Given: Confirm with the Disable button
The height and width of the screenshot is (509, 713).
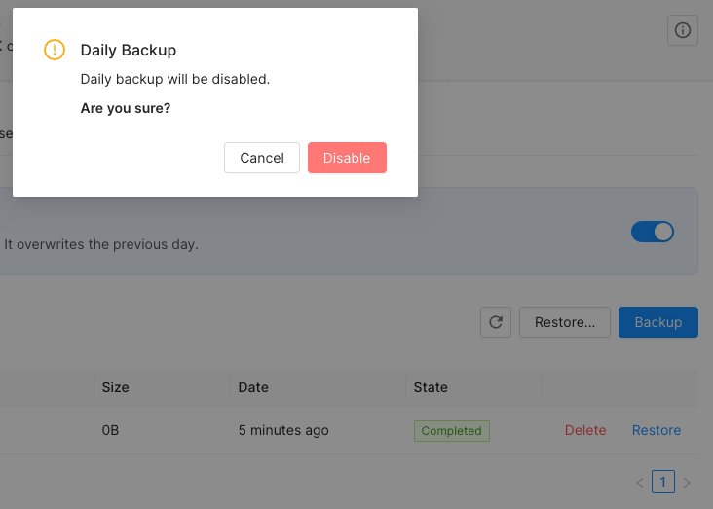Looking at the screenshot, I should point(347,158).
